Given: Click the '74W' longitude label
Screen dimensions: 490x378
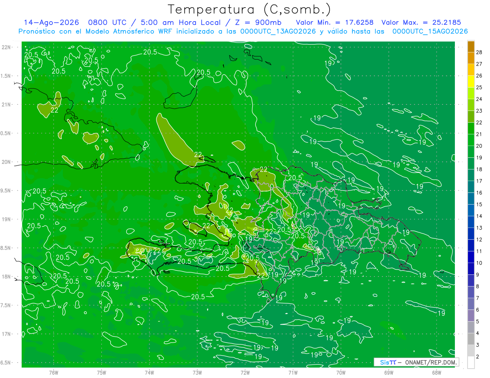Looking at the screenshot, I should [149, 373].
